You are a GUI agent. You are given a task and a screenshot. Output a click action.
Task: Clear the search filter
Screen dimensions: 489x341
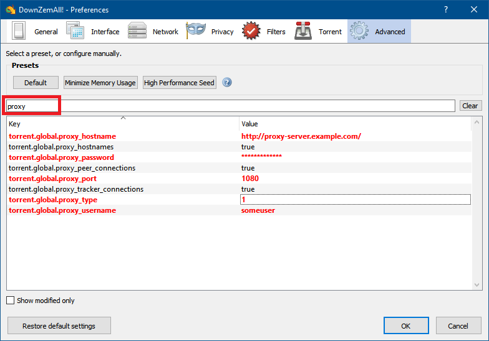tap(470, 106)
